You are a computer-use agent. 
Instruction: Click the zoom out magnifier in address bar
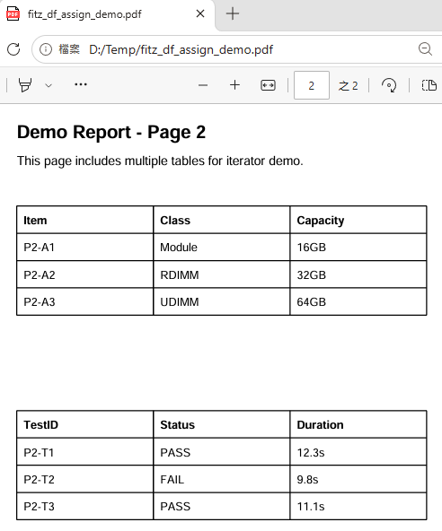pyautogui.click(x=425, y=49)
